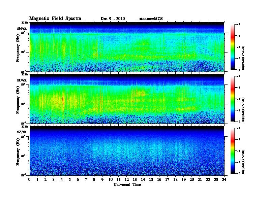The height and width of the screenshot is (206, 267).
Task: Click the dD/dt spectrogram plot area
Action: click(127, 99)
